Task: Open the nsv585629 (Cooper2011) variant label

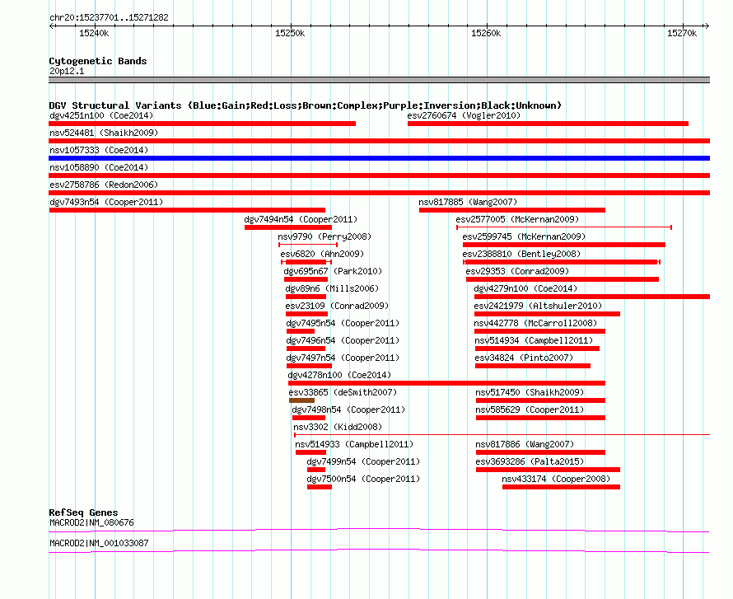Action: 530,409
